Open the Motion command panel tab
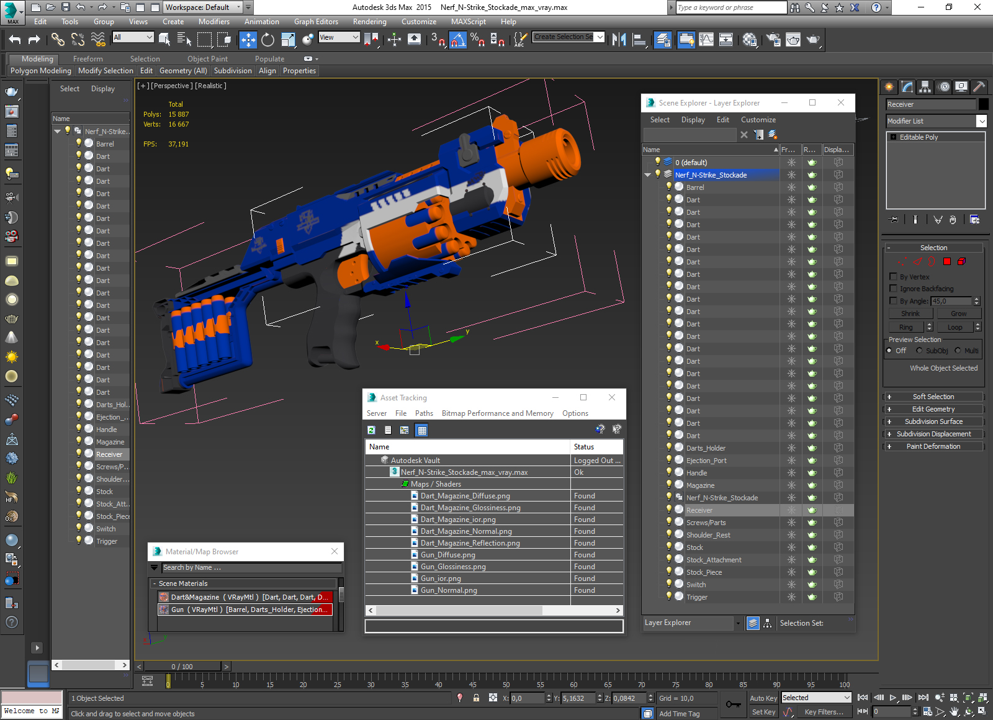Image resolution: width=993 pixels, height=720 pixels. [x=944, y=87]
